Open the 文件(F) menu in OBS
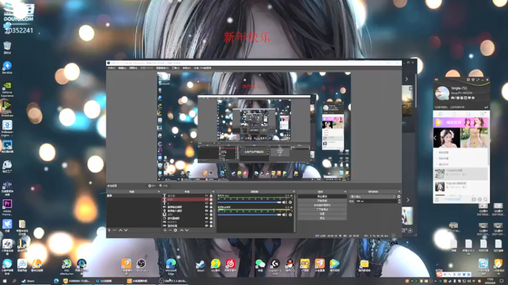The height and width of the screenshot is (285, 508). click(111, 68)
